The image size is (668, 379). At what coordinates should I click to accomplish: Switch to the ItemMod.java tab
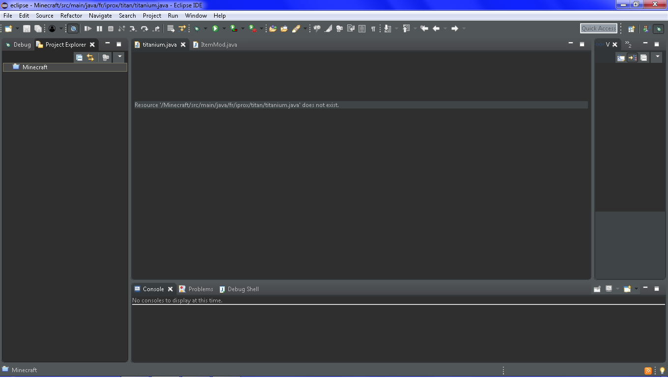pos(219,45)
